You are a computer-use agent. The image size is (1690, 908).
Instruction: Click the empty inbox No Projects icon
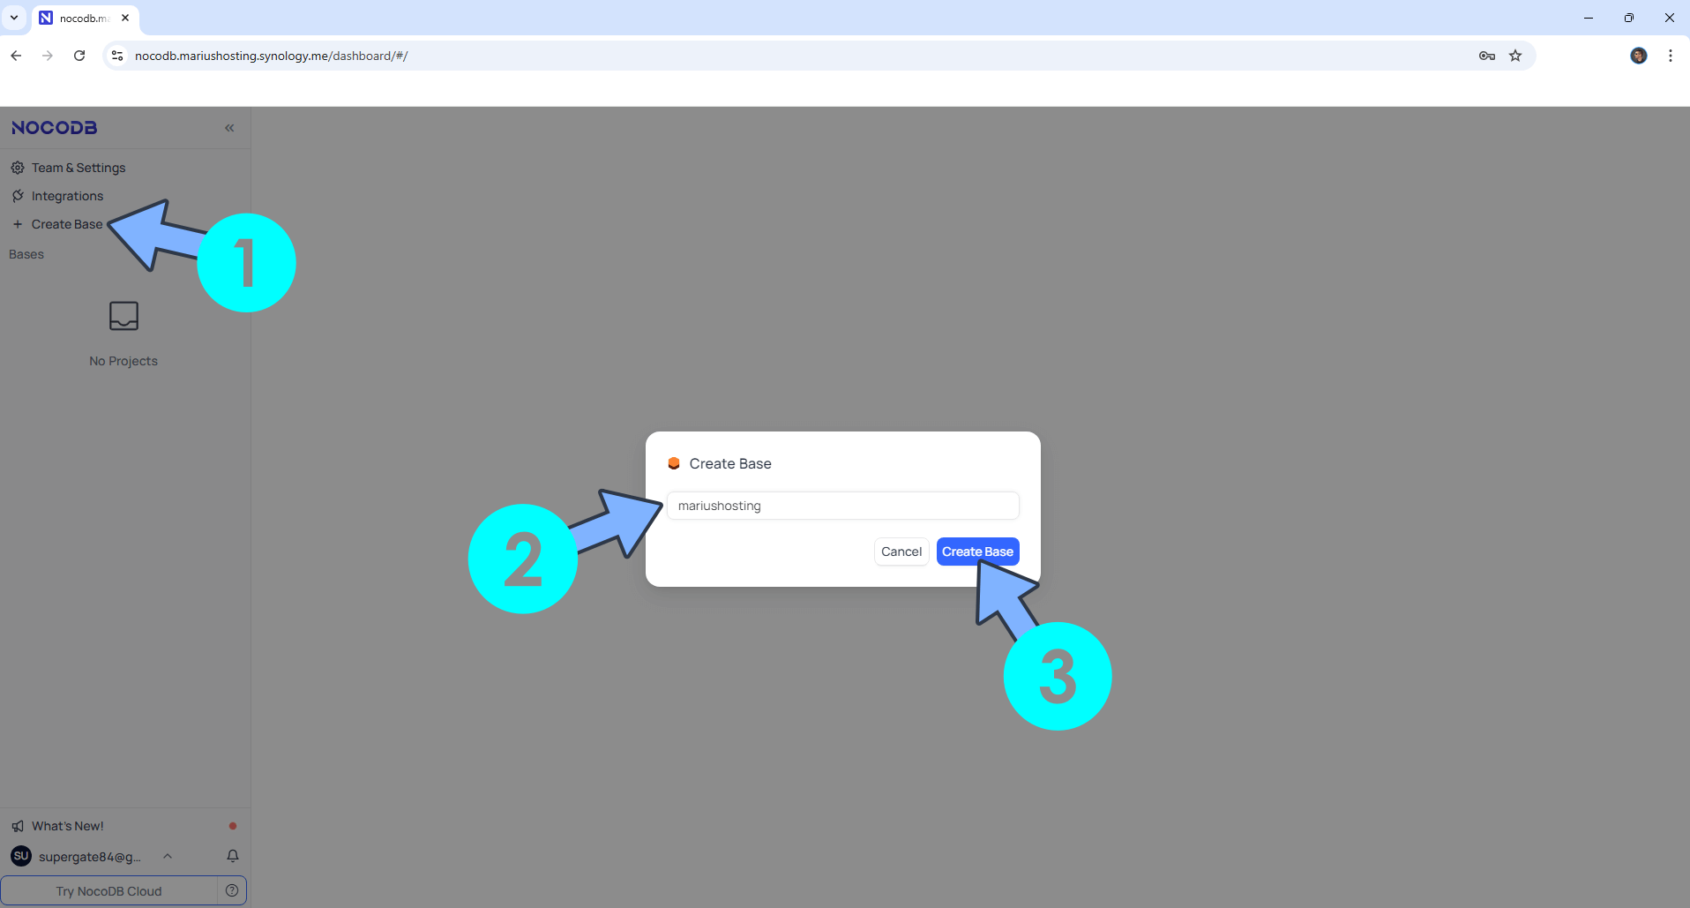point(123,316)
